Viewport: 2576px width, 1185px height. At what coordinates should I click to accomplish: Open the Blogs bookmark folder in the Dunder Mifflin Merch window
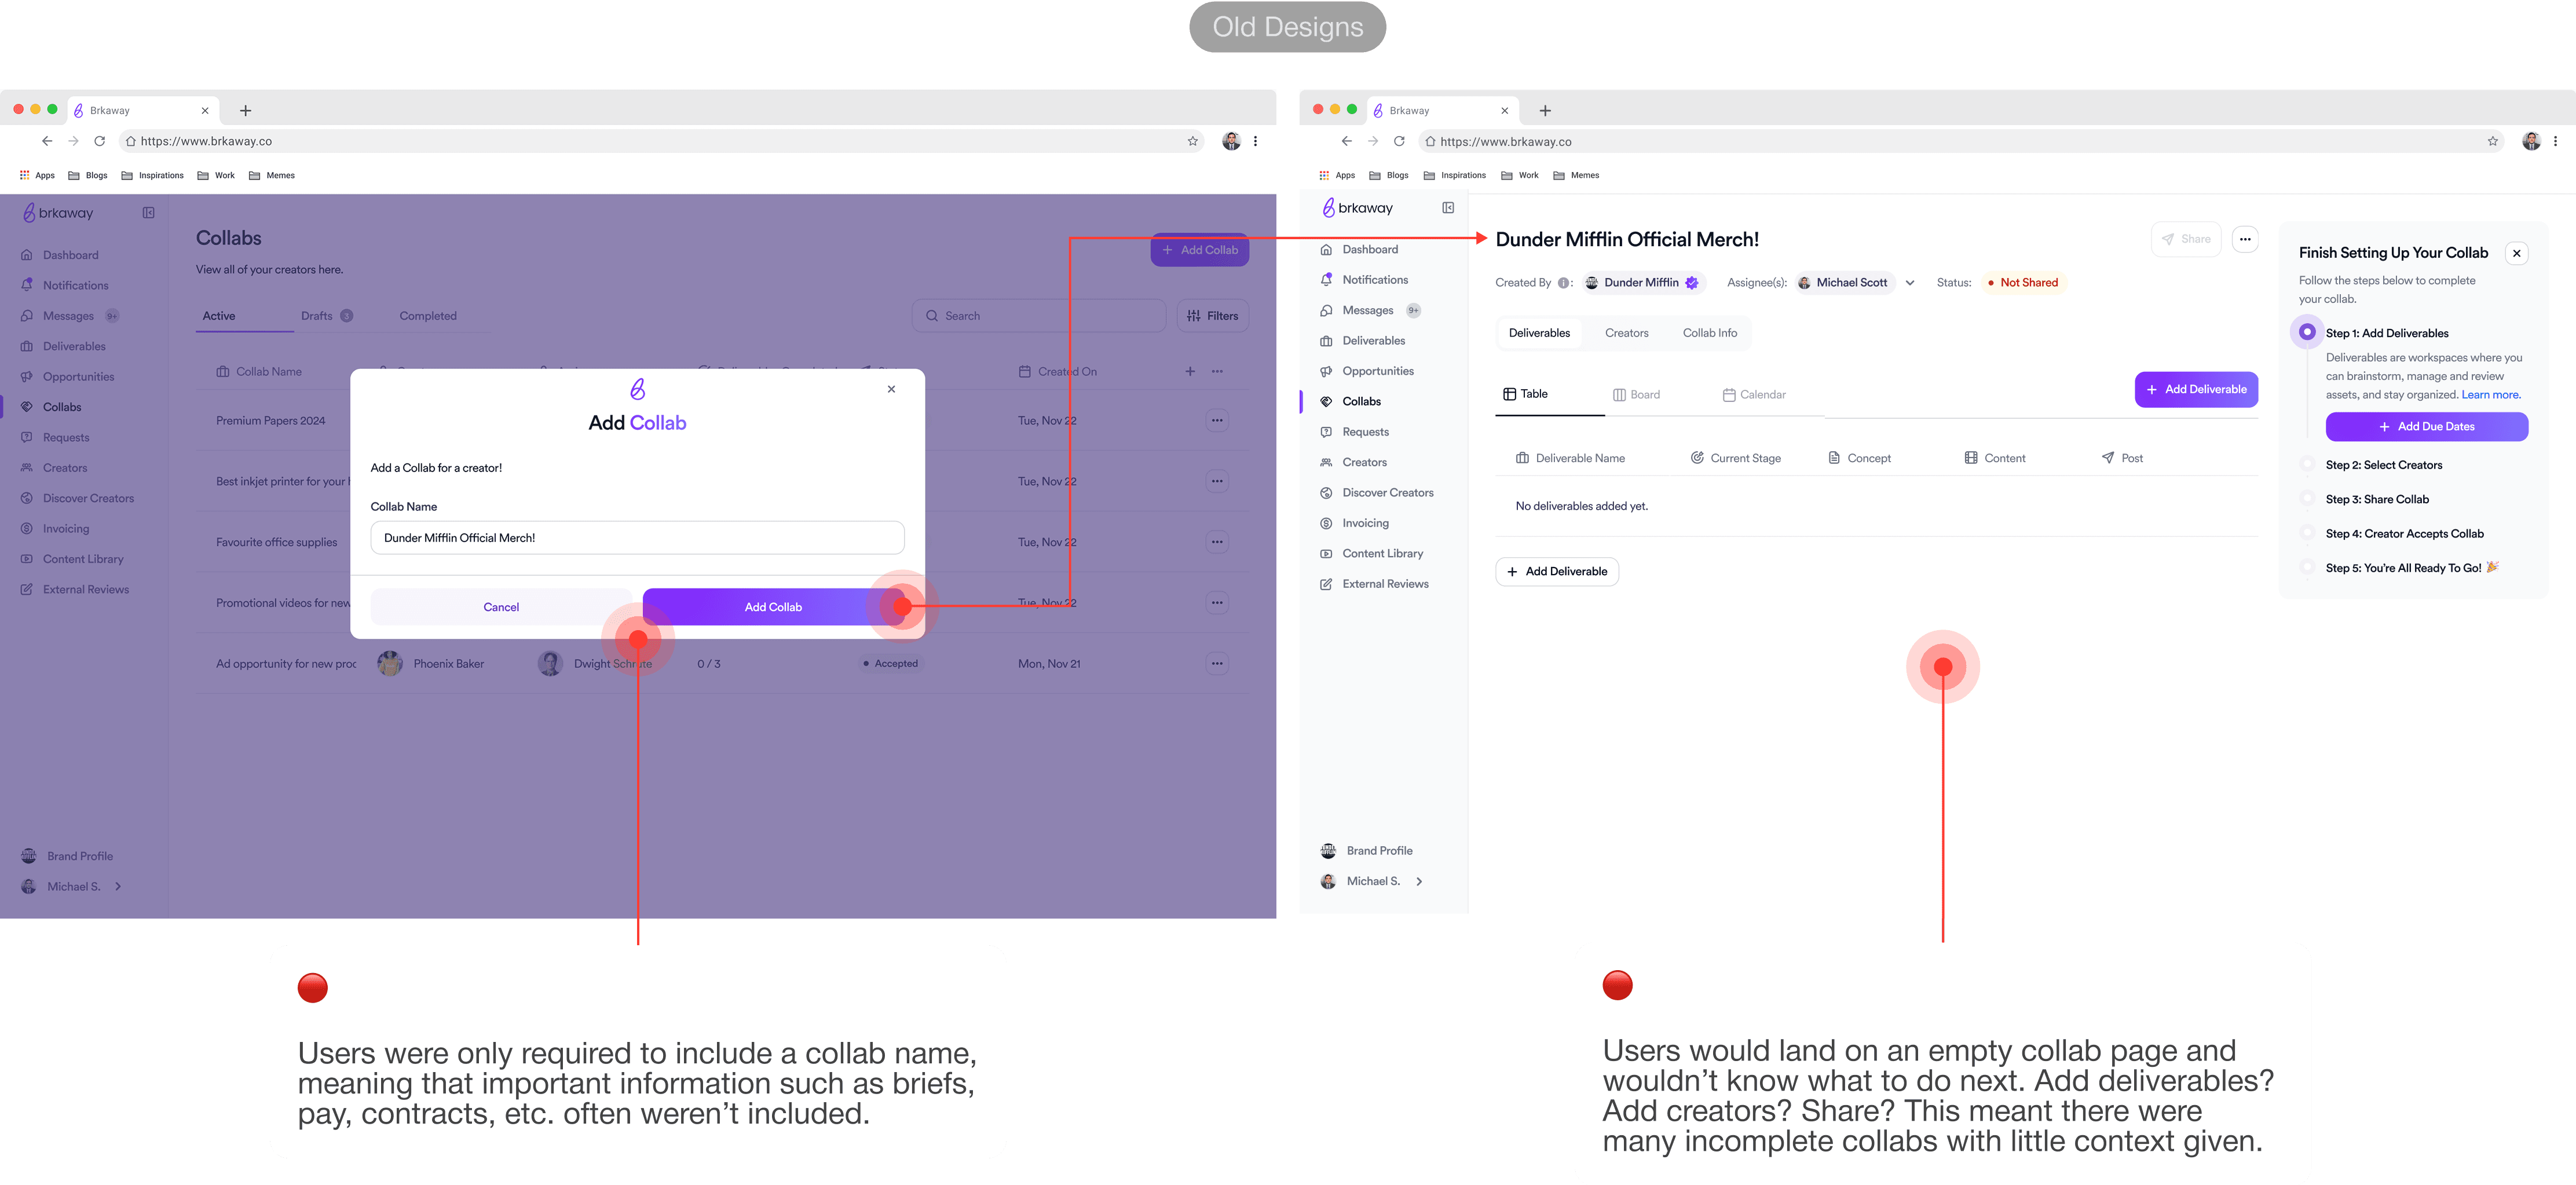pos(1389,175)
